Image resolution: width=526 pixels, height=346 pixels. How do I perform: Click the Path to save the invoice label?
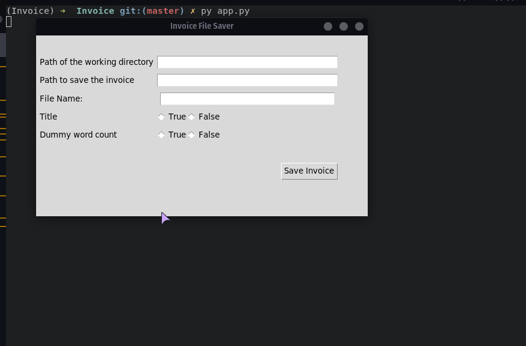[87, 80]
